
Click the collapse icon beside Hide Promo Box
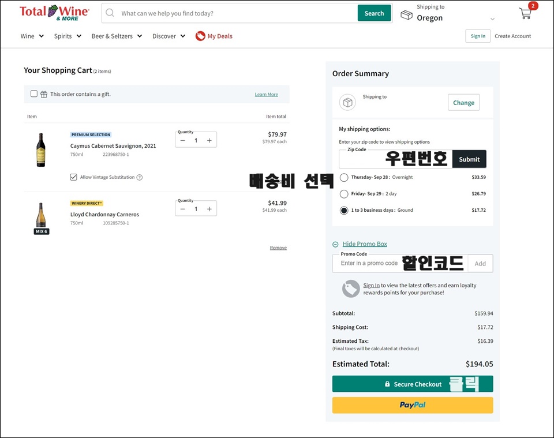coord(335,244)
